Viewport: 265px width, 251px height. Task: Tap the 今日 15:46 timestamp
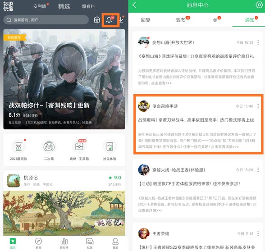(x=245, y=106)
